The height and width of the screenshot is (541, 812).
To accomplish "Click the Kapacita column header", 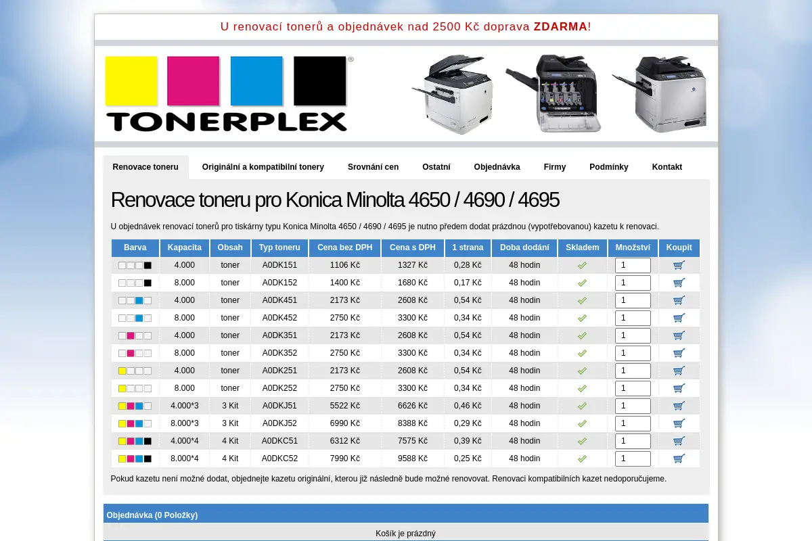I will [185, 248].
